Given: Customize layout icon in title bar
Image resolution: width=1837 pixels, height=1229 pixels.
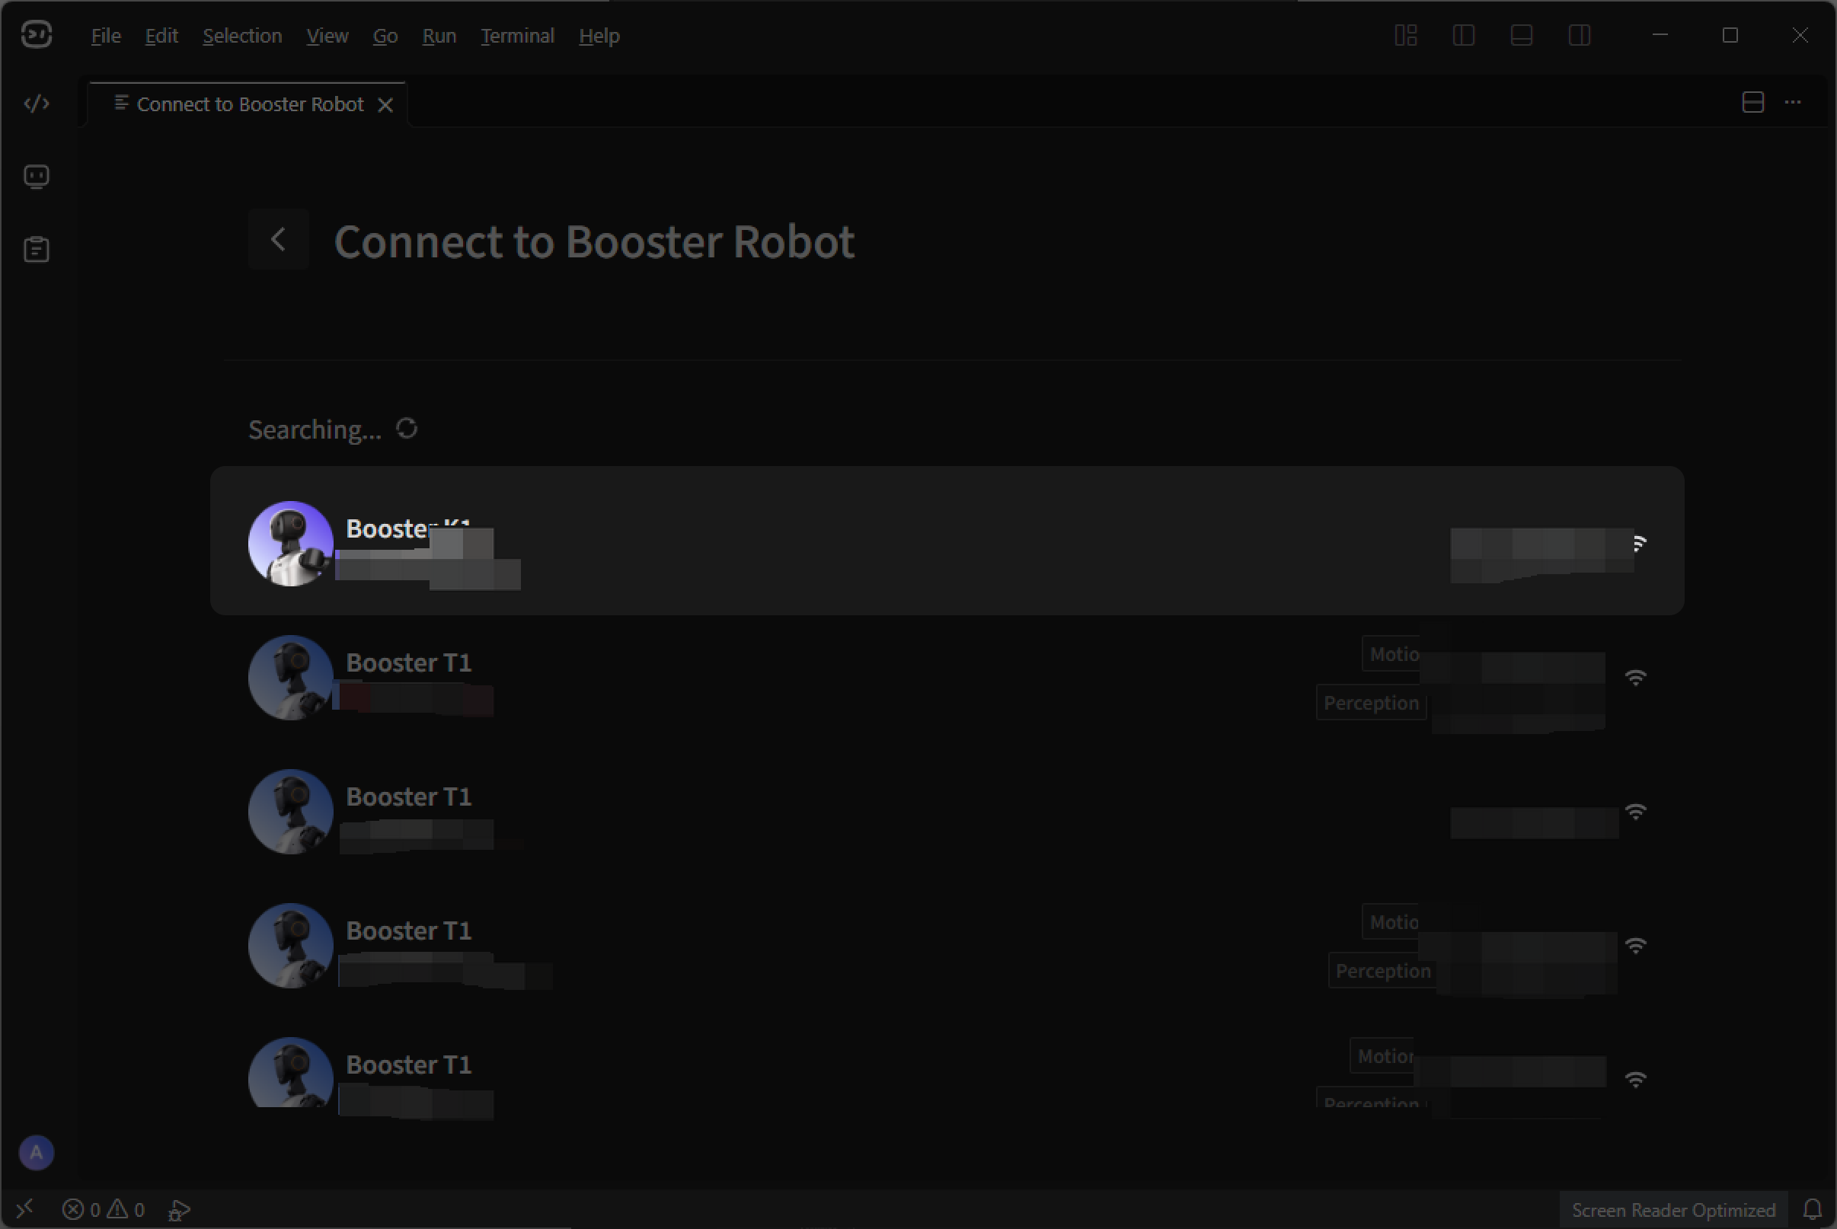Looking at the screenshot, I should point(1406,35).
